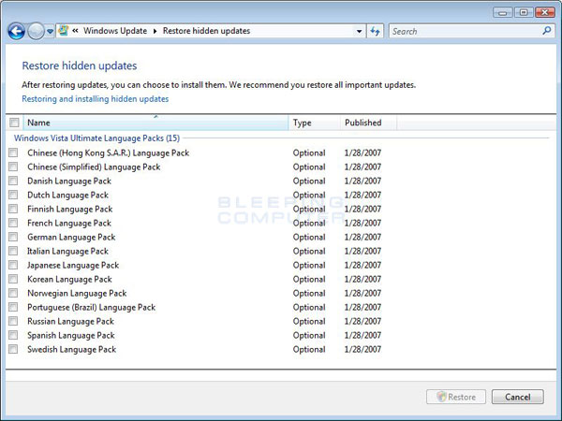Check the Japanese Language Pack box
Image resolution: width=562 pixels, height=421 pixels.
click(x=13, y=265)
